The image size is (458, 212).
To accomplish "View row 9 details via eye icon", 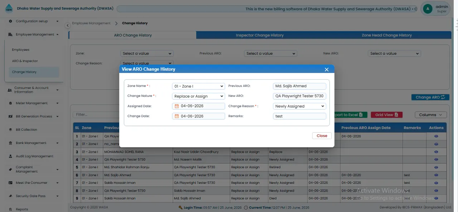I will tap(436, 198).
